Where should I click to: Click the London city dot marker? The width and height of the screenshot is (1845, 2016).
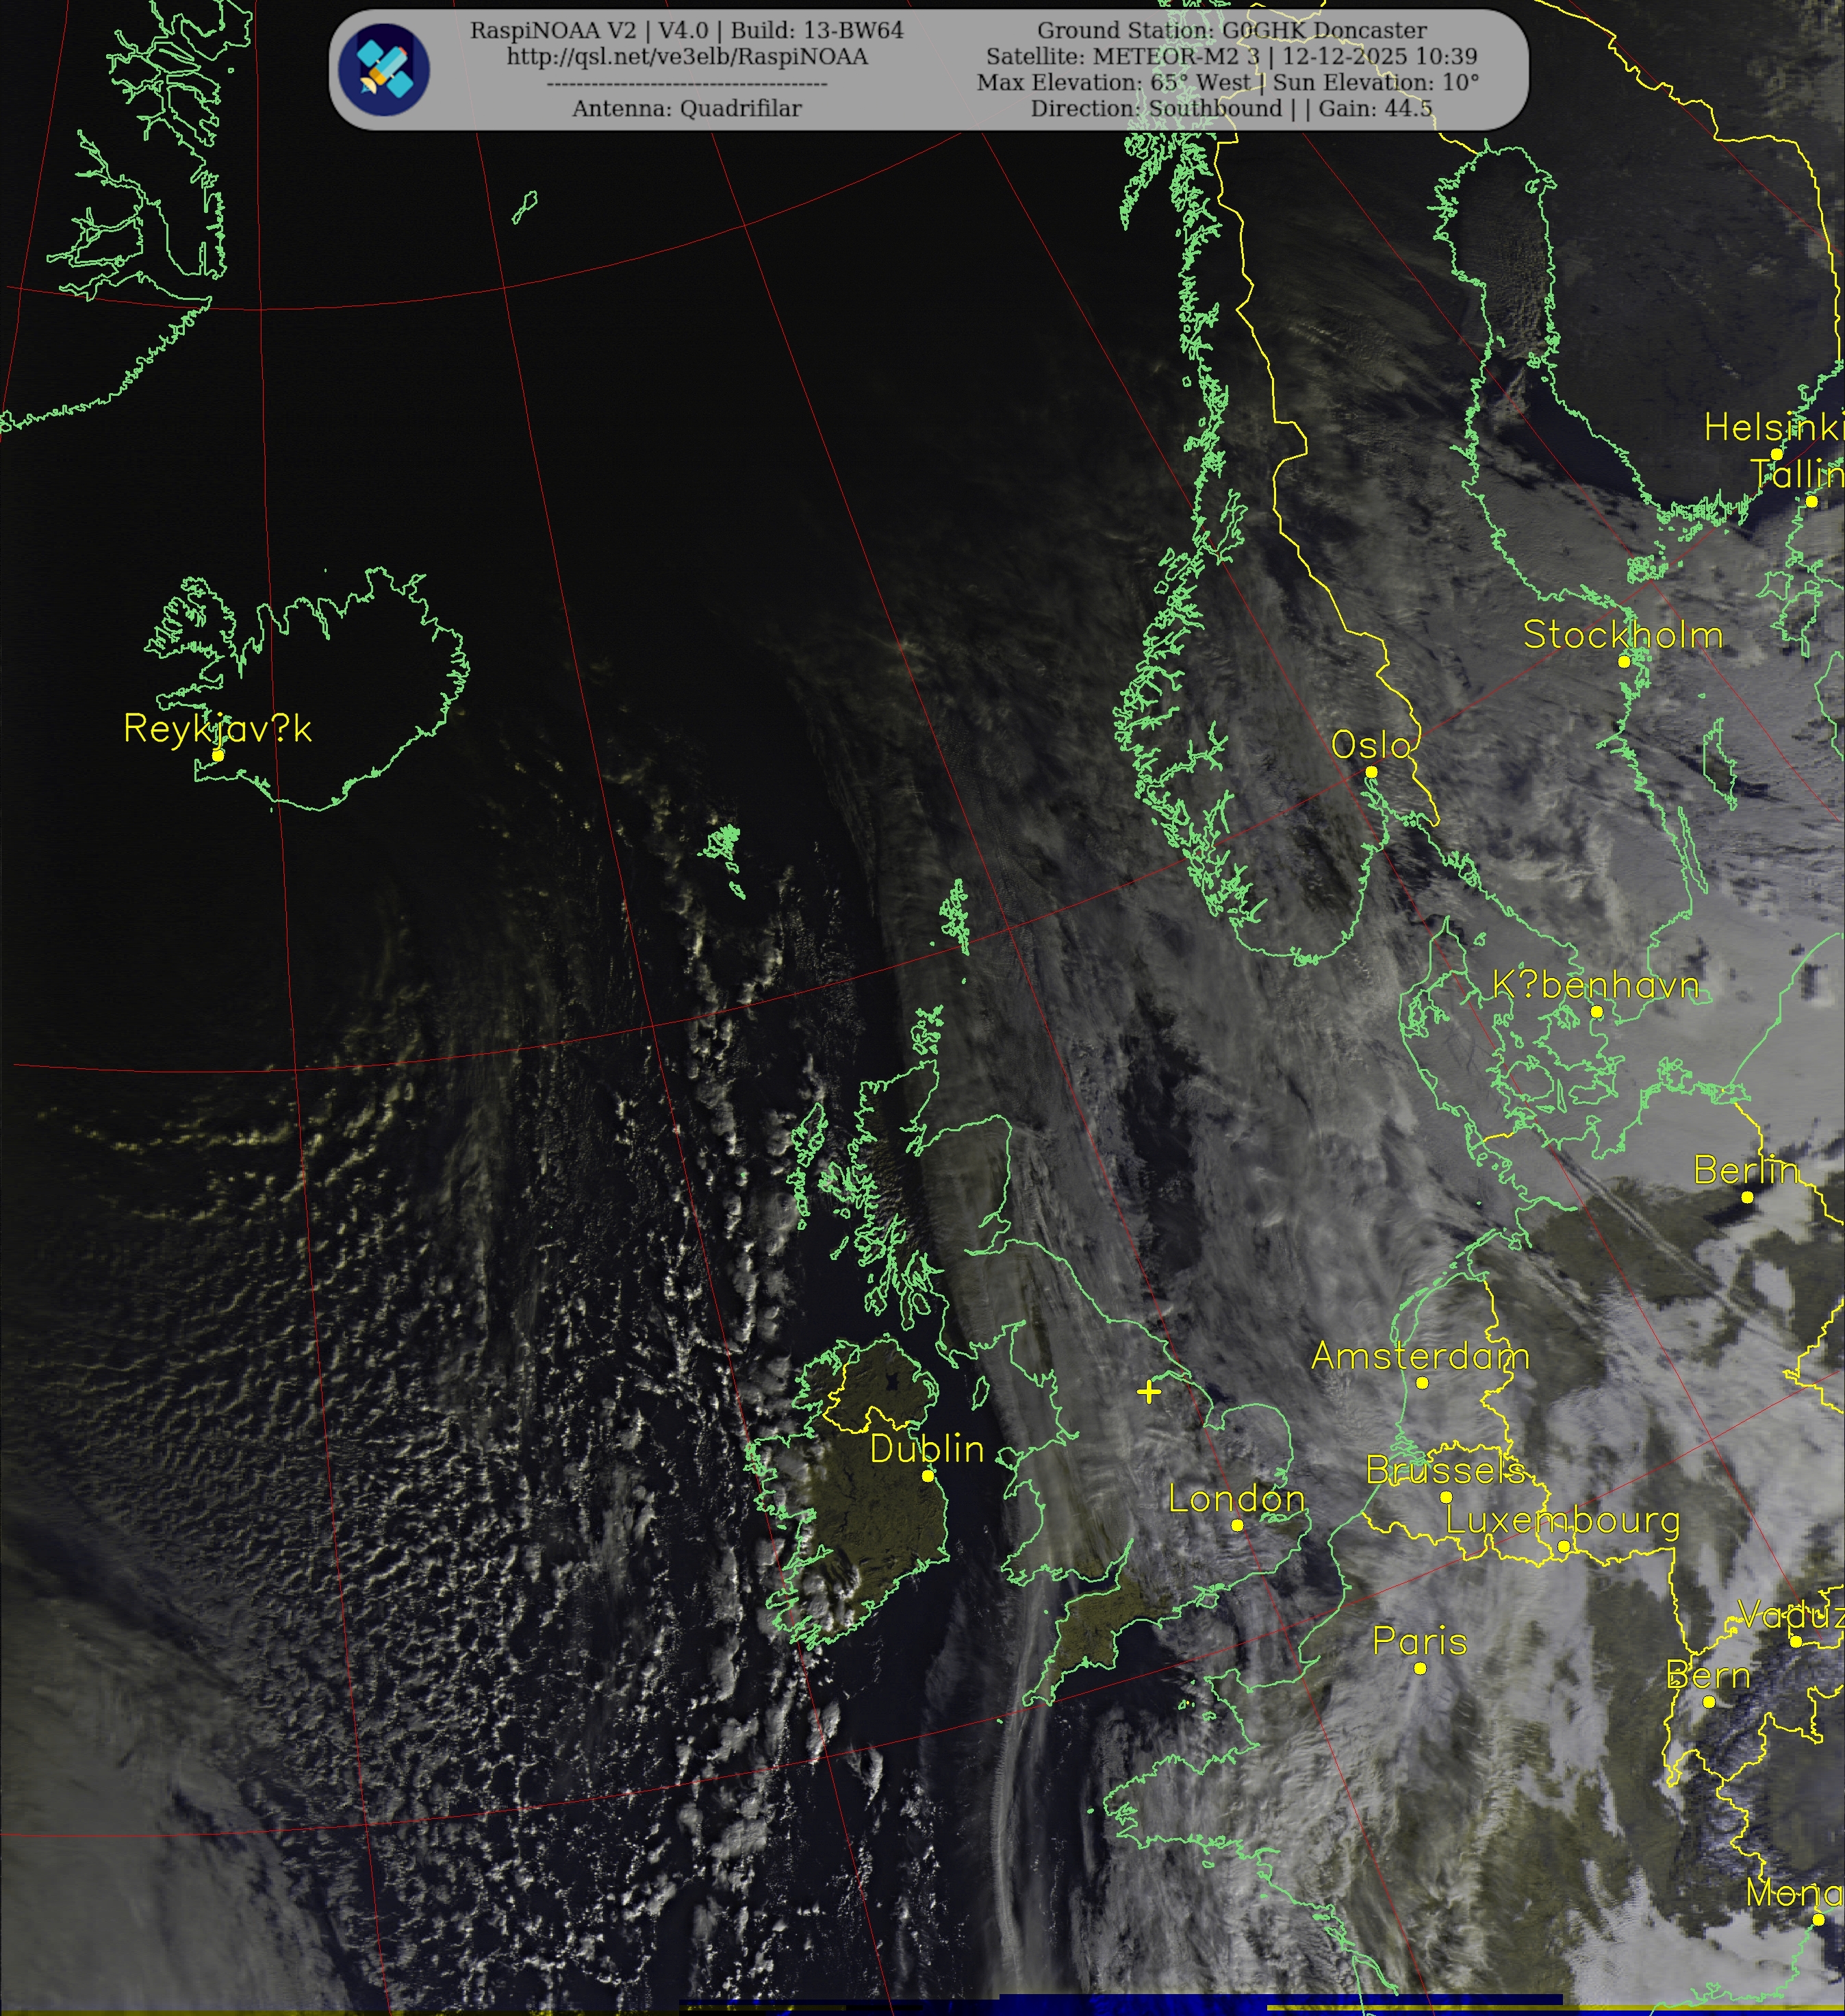click(1237, 1525)
